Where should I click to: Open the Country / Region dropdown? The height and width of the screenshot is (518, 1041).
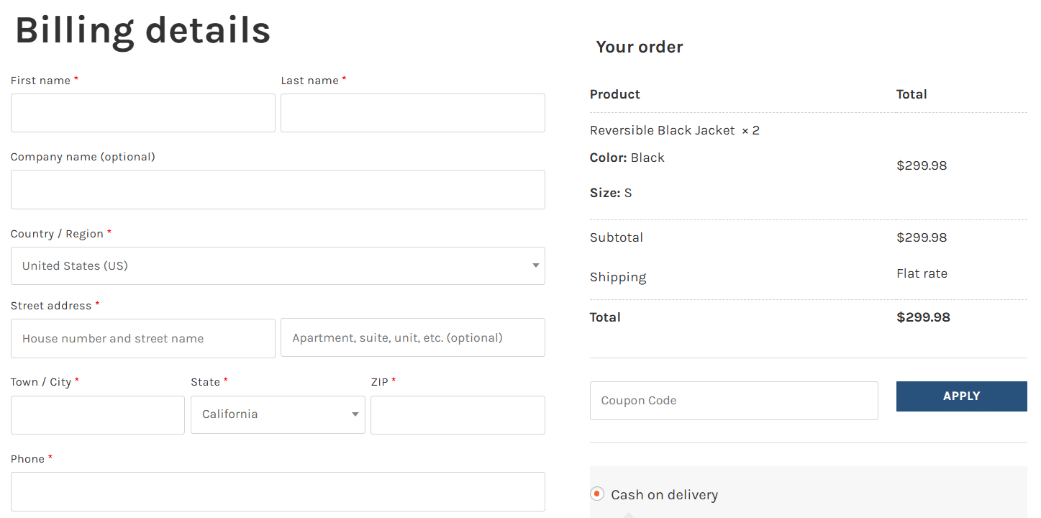pyautogui.click(x=278, y=265)
